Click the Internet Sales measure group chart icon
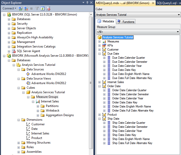 (x=38, y=102)
